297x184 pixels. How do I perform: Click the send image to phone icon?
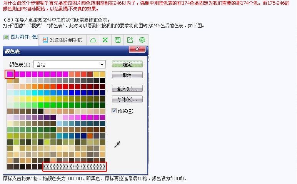tap(45, 40)
